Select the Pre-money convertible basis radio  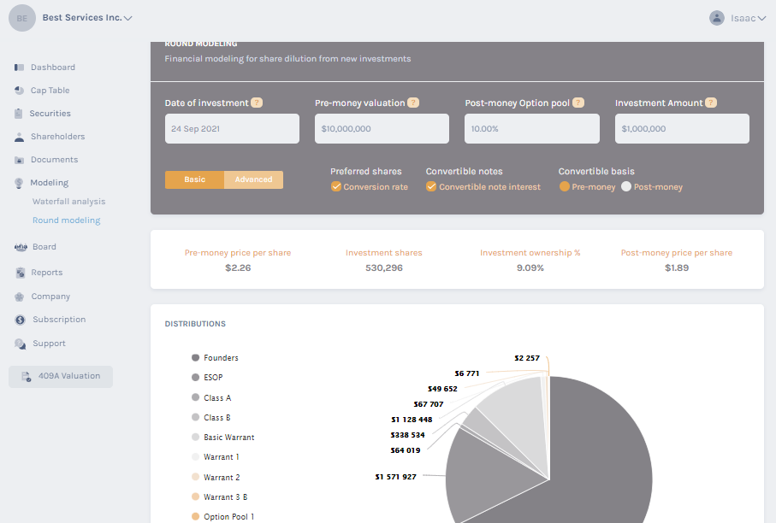[x=564, y=187]
